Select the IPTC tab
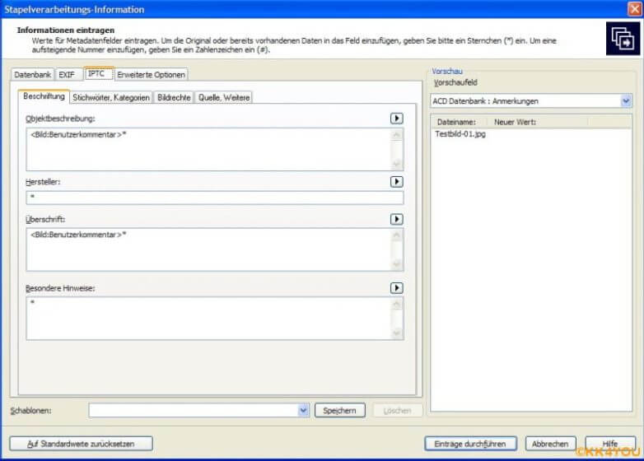 coord(98,73)
